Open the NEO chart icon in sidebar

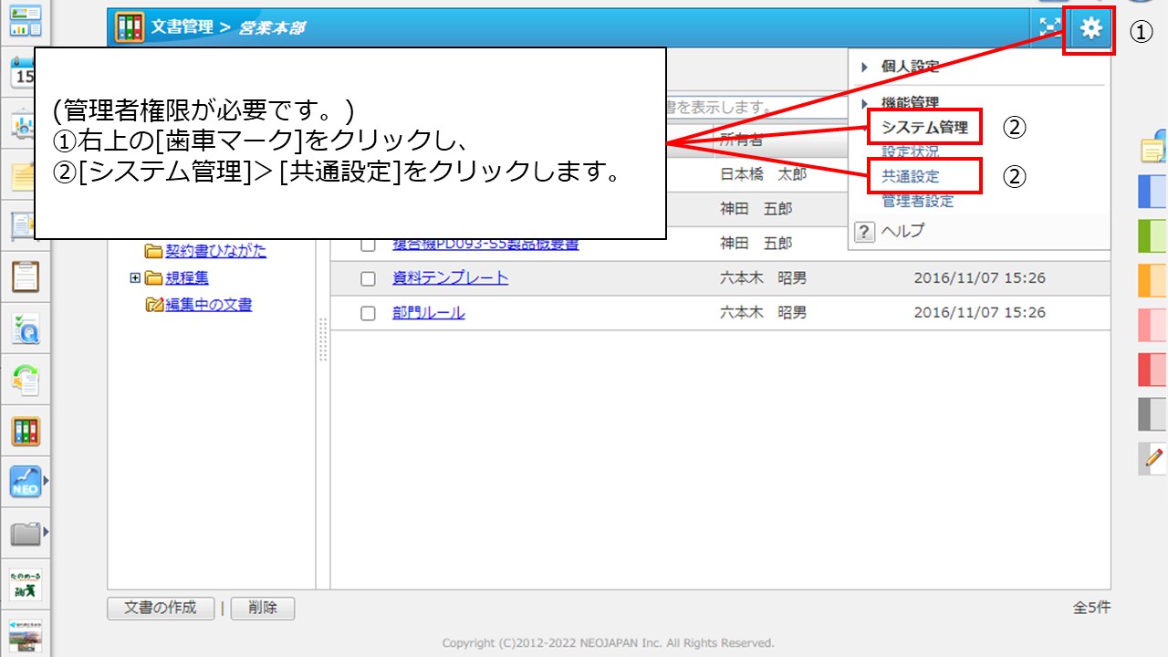[26, 481]
